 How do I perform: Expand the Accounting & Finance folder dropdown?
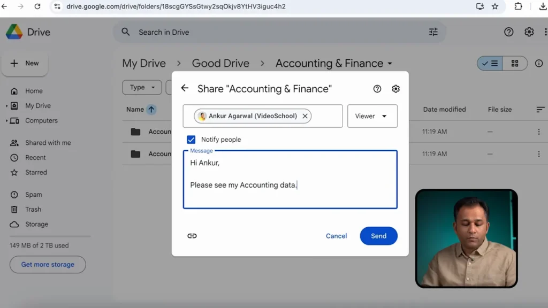click(x=390, y=64)
